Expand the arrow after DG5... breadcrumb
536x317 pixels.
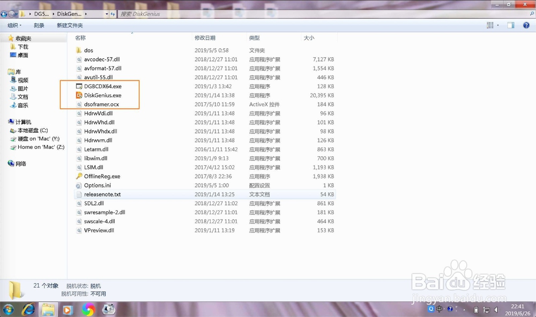(54, 14)
